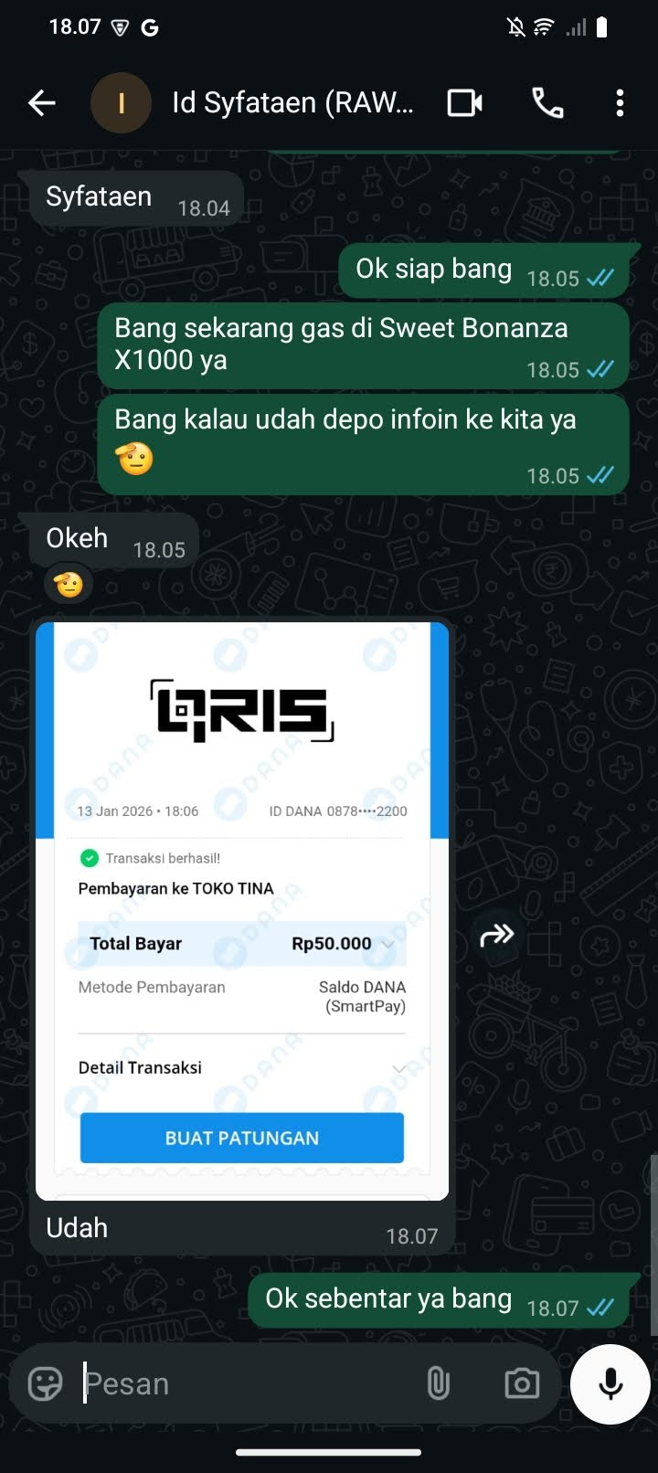The width and height of the screenshot is (658, 1473).
Task: Tap the forward arrow beside the receipt
Action: pyautogui.click(x=497, y=935)
